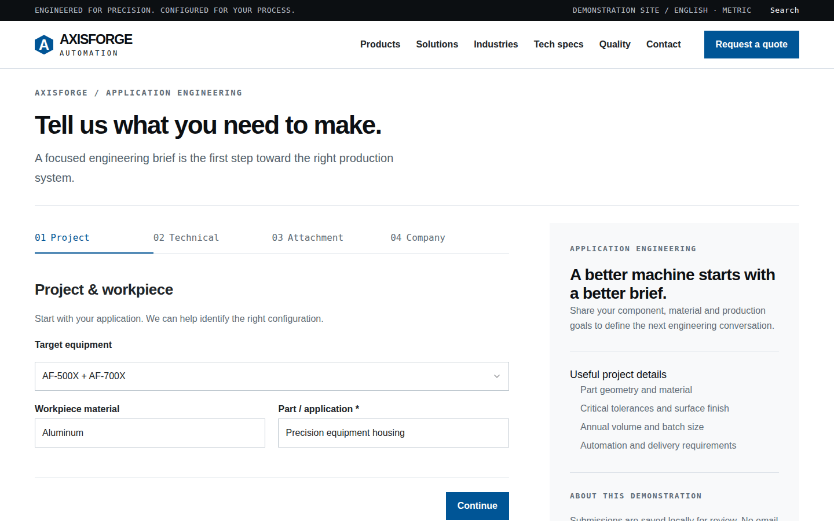The image size is (834, 521).
Task: Click 'Automation and delivery requirements' text
Action: [x=658, y=446]
